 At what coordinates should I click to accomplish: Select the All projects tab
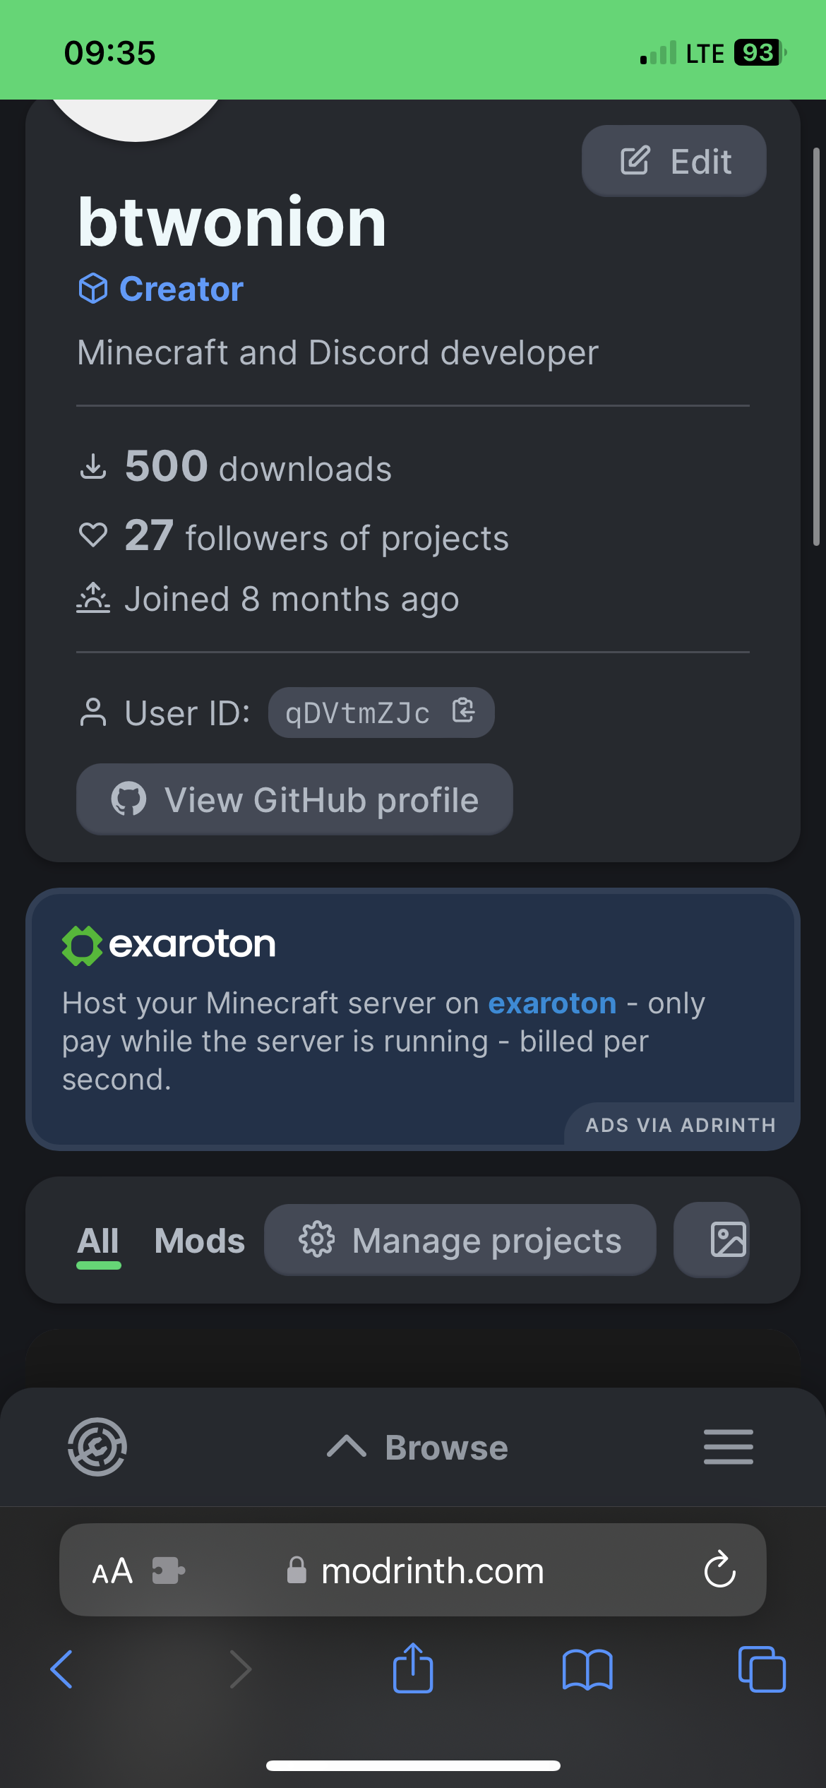pyautogui.click(x=98, y=1239)
